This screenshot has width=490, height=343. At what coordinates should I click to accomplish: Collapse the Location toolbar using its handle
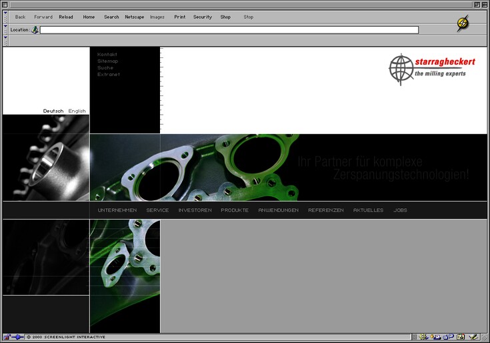pyautogui.click(x=5, y=29)
